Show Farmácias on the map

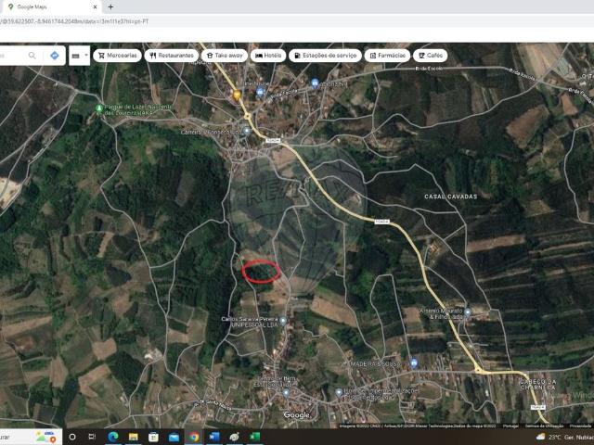tap(387, 56)
